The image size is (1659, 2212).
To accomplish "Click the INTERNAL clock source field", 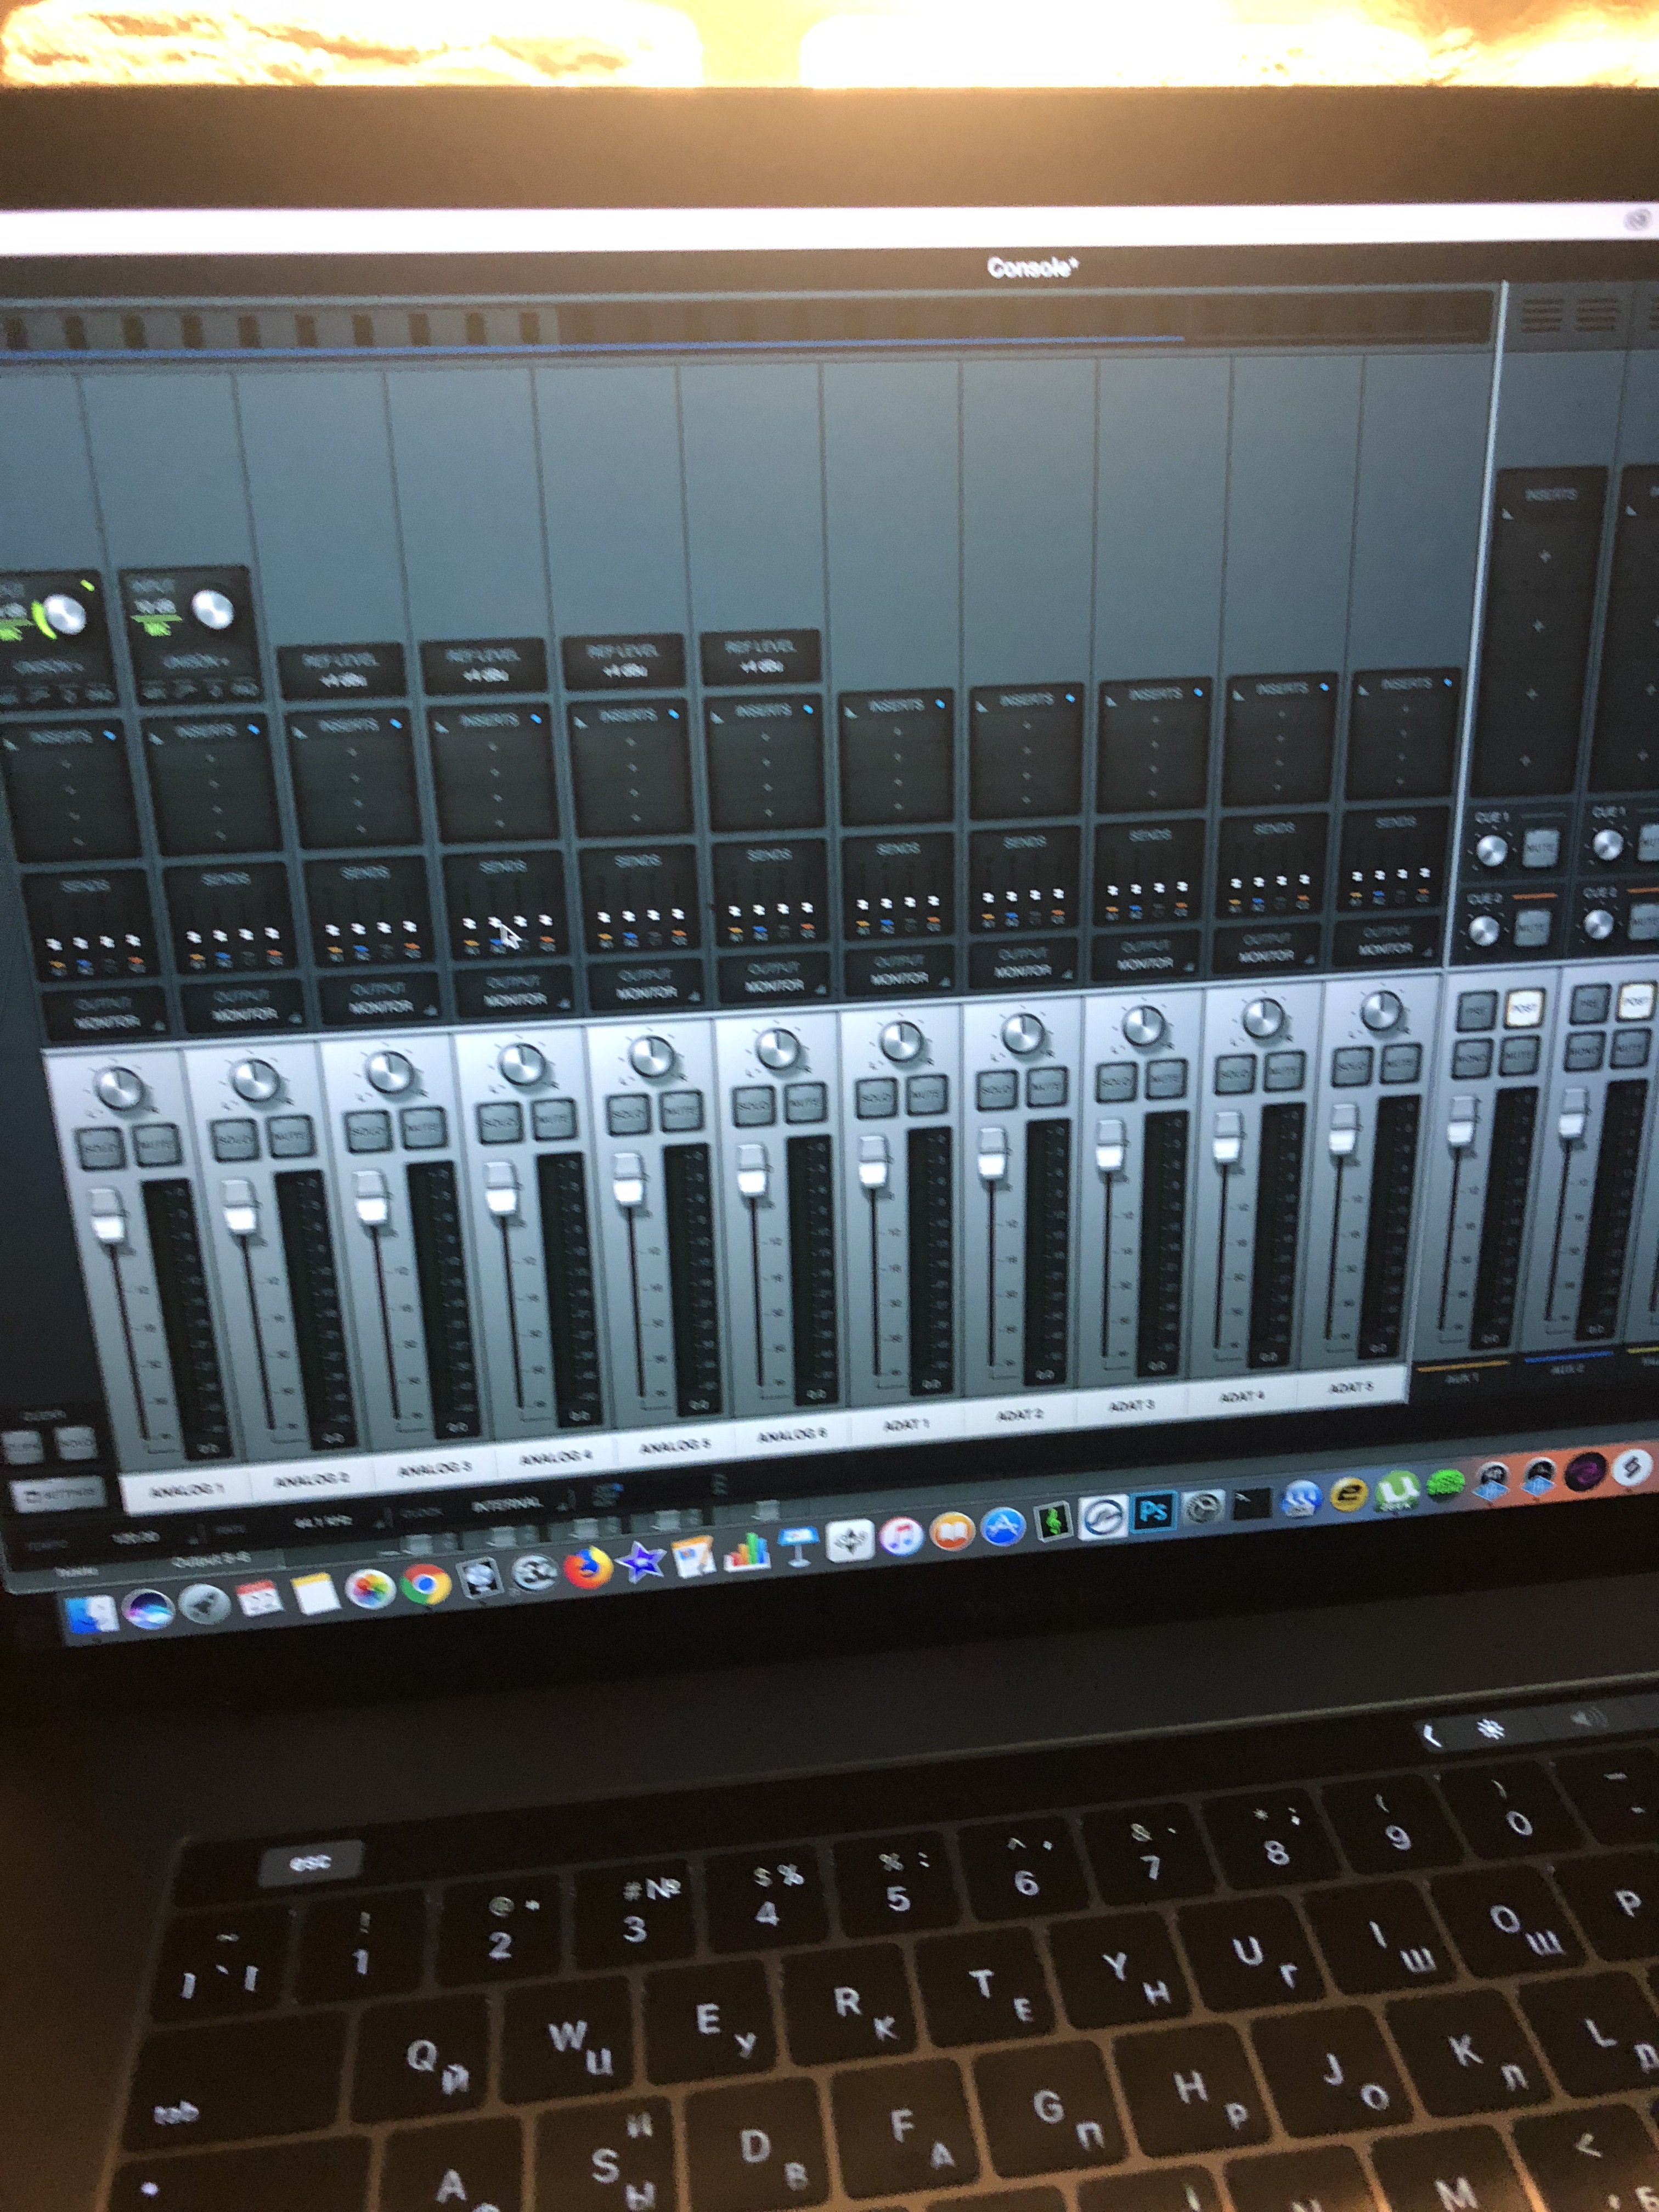I will (507, 1503).
